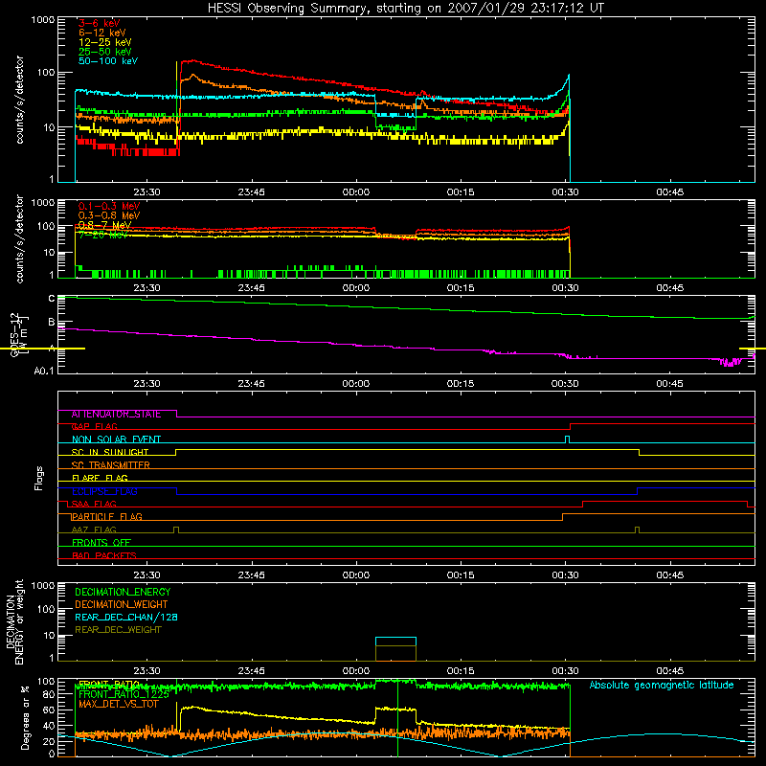Select the blue ECLIPSE_FLAG label
This screenshot has height=766, width=766.
104,491
